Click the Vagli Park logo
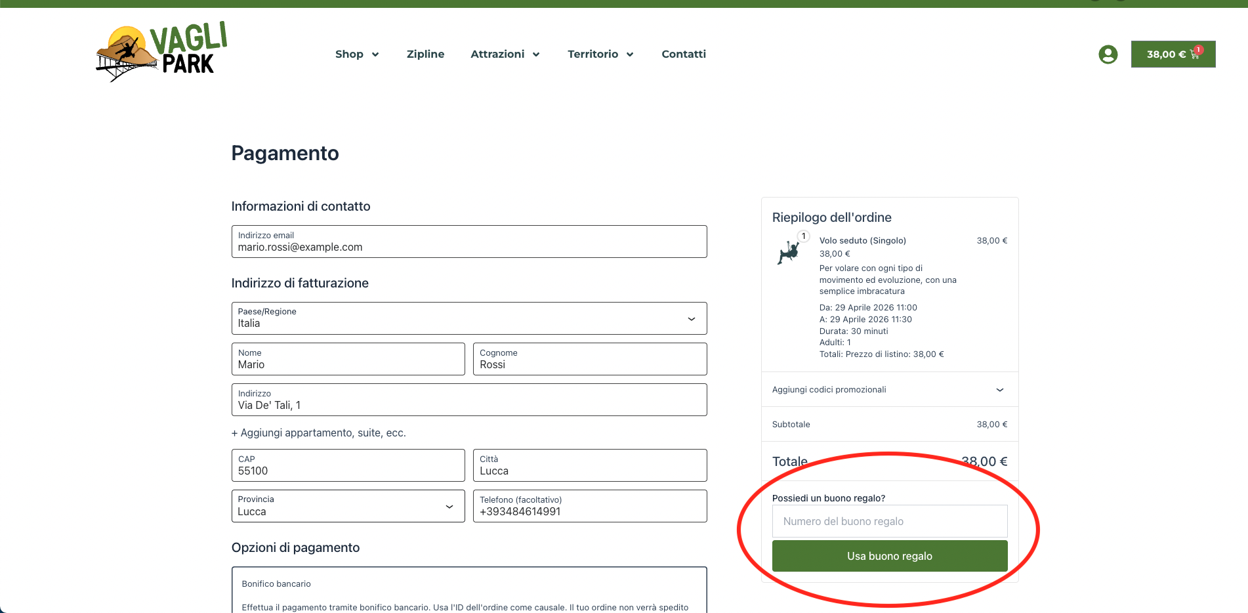Screen dimensions: 1248x613 click(161, 52)
